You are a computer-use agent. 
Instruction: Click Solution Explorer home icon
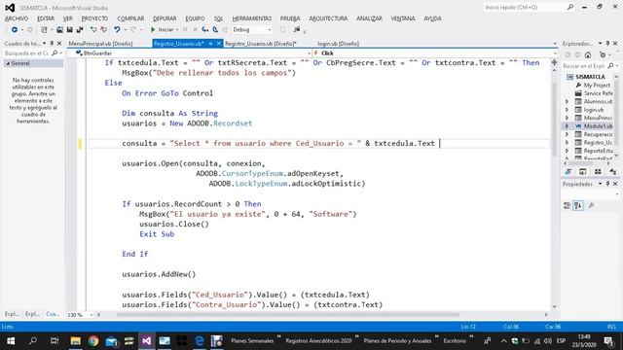click(588, 54)
